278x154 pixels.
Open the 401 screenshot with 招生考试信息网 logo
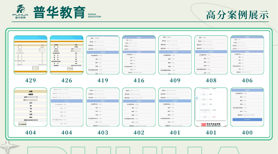point(211,107)
